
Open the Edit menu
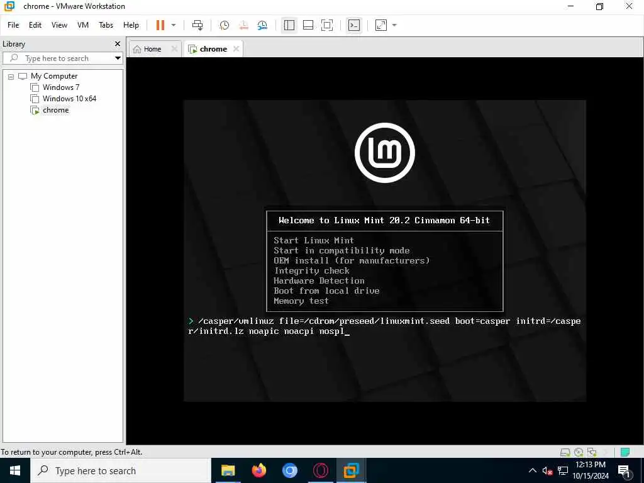point(35,25)
